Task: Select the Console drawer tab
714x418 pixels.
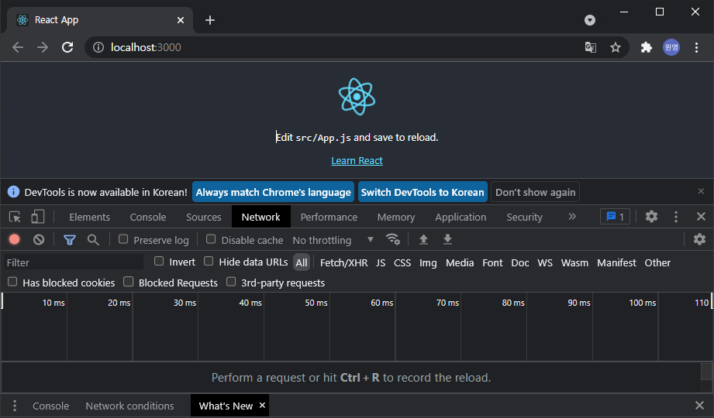Action: point(50,406)
